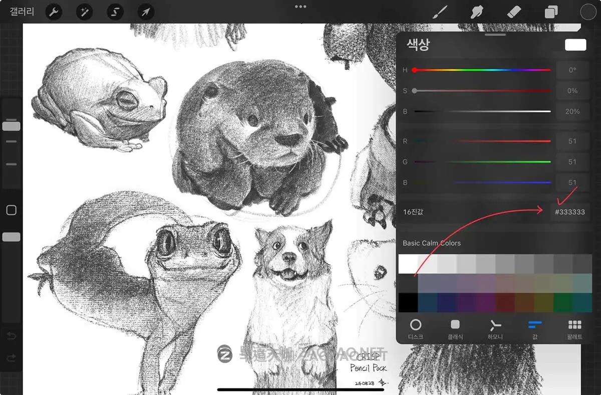Open the Adjustments magic wand menu
Screen dimensions: 601x395
(84, 12)
